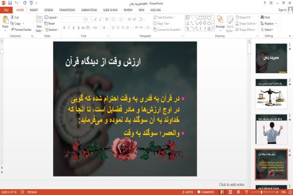Click the Reset slide button

50,23
